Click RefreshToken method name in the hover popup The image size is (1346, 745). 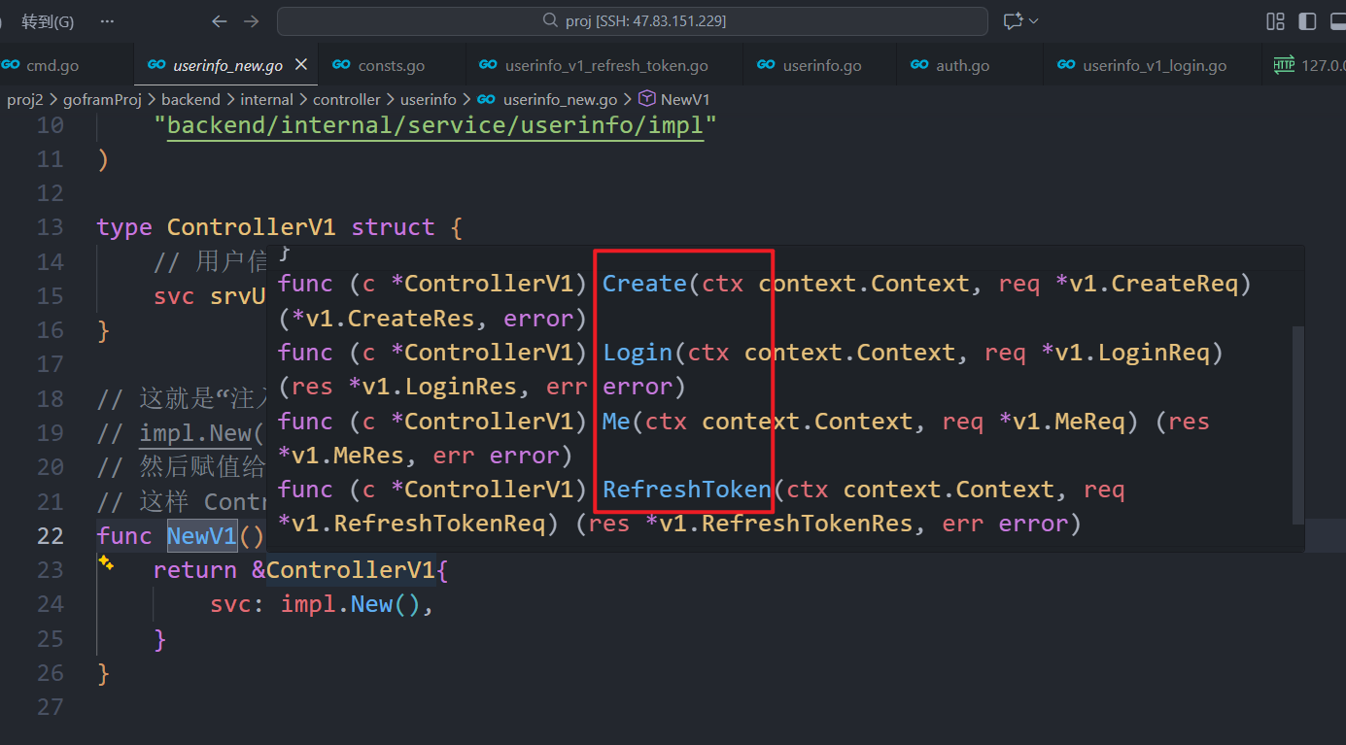coord(687,490)
